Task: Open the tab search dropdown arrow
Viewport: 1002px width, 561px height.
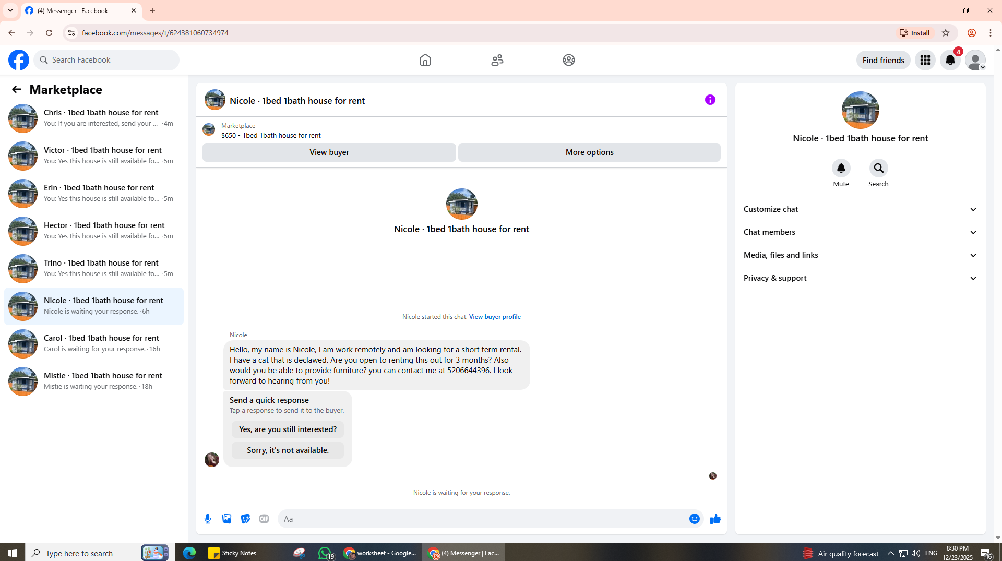Action: [10, 10]
